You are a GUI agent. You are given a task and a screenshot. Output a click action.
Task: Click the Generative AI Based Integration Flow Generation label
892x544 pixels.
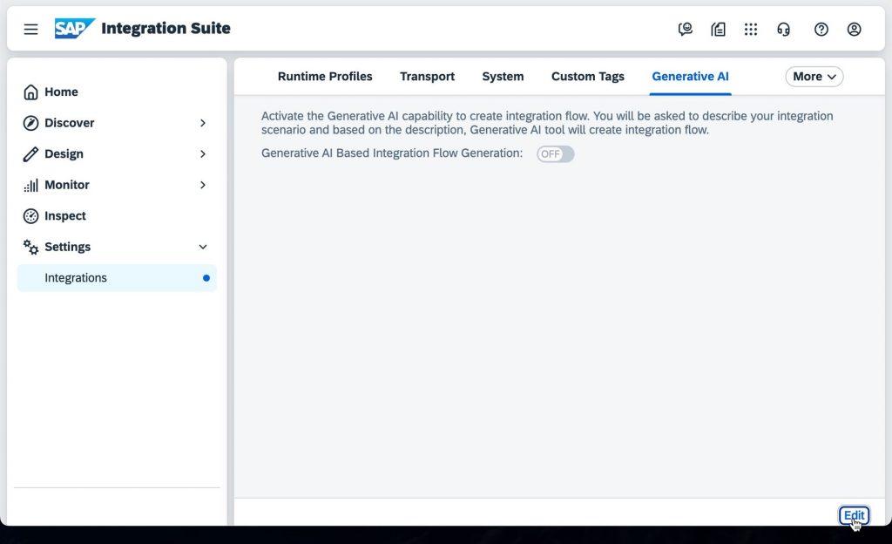(391, 153)
